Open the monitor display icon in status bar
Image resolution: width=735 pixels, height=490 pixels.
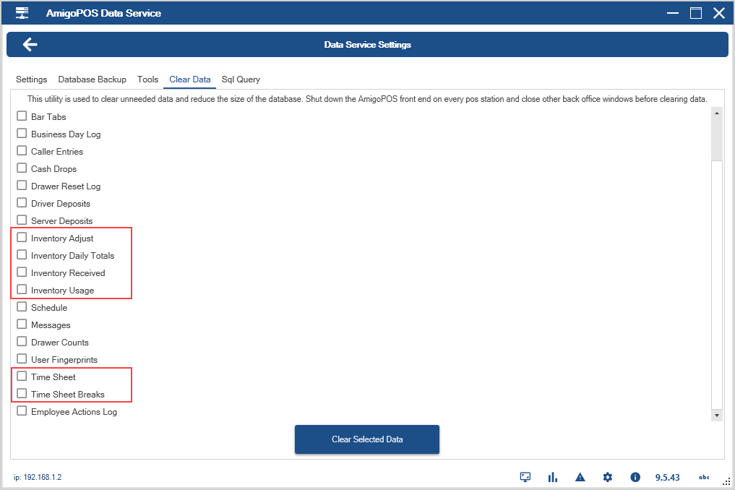click(x=525, y=477)
